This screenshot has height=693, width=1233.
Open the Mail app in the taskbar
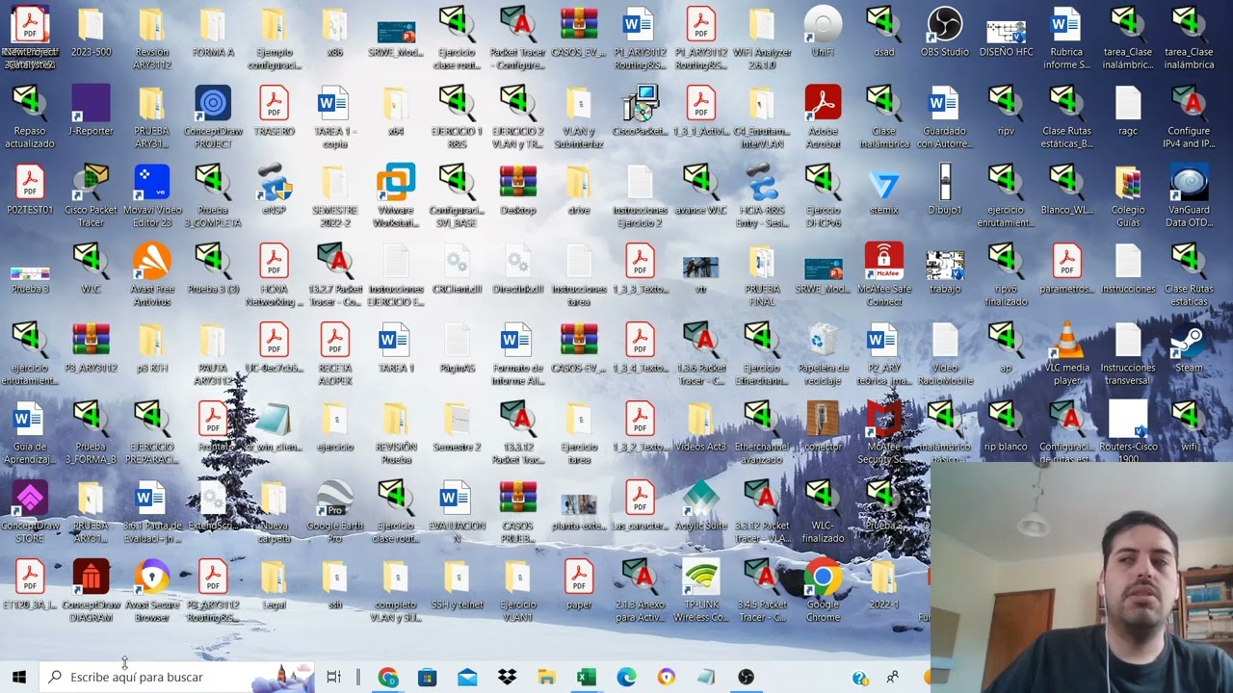(x=467, y=677)
